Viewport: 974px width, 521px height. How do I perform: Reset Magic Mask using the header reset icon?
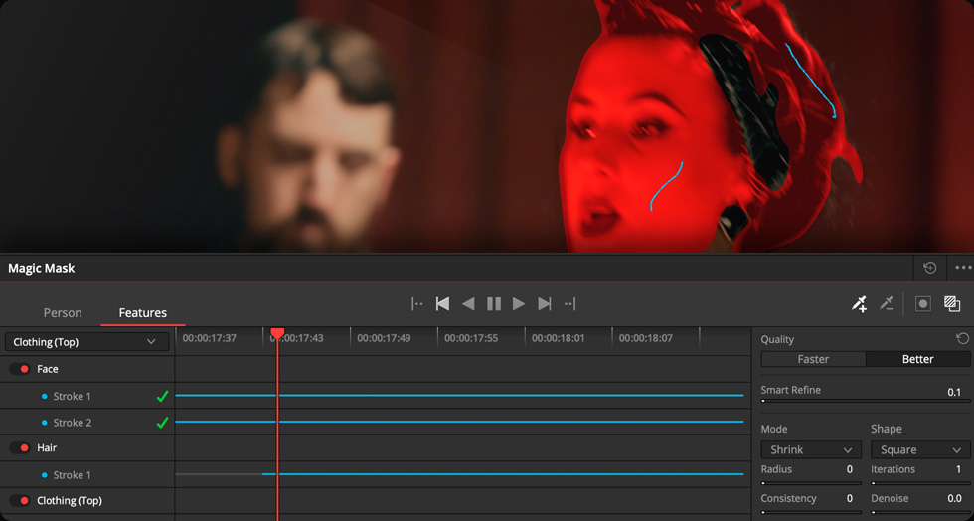click(x=929, y=268)
